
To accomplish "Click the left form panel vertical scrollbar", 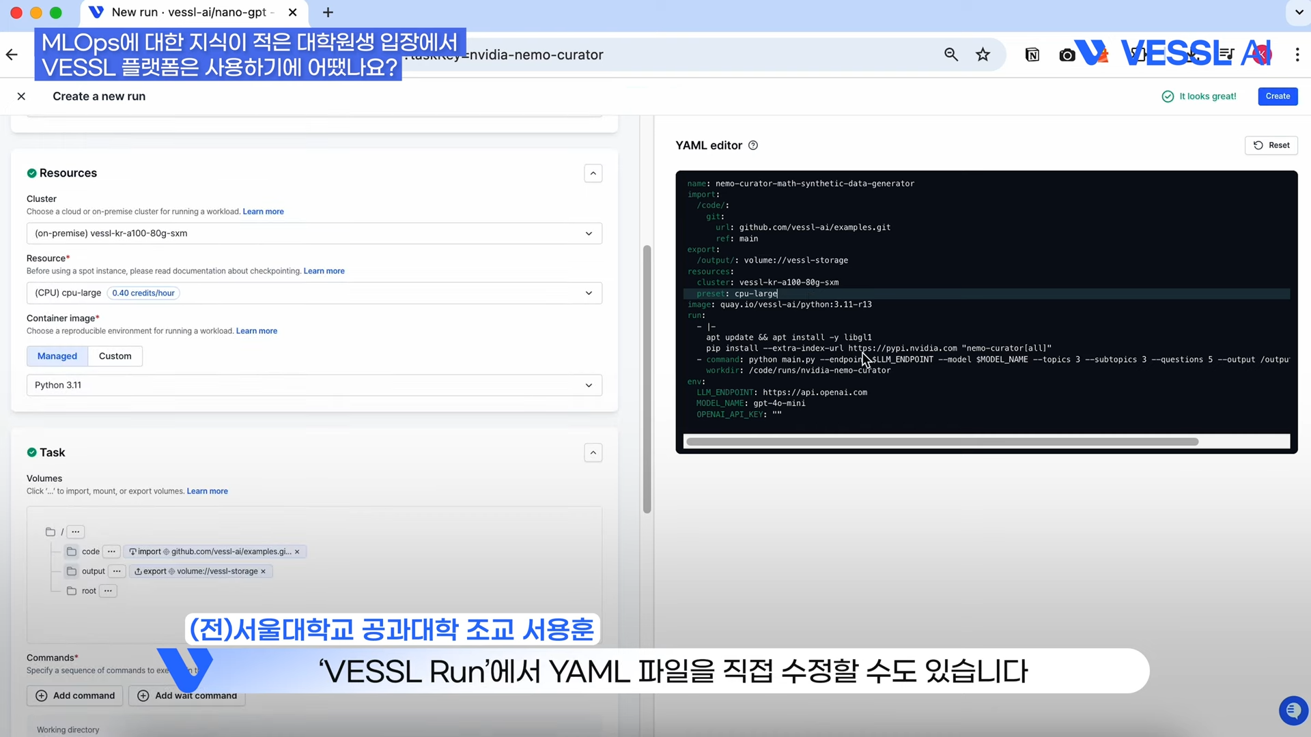I will pyautogui.click(x=647, y=379).
